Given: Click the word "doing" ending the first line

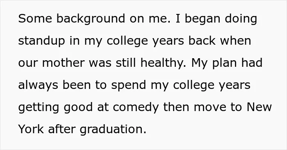Looking at the screenshot, I should tap(241, 19).
